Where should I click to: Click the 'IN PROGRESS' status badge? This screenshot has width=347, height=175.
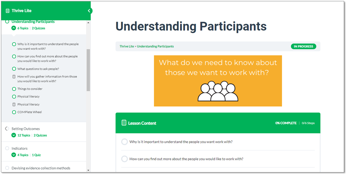click(x=303, y=46)
